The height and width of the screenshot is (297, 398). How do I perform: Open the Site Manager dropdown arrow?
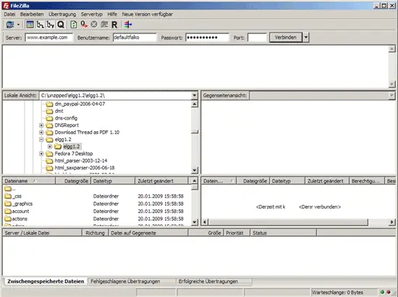(x=18, y=25)
